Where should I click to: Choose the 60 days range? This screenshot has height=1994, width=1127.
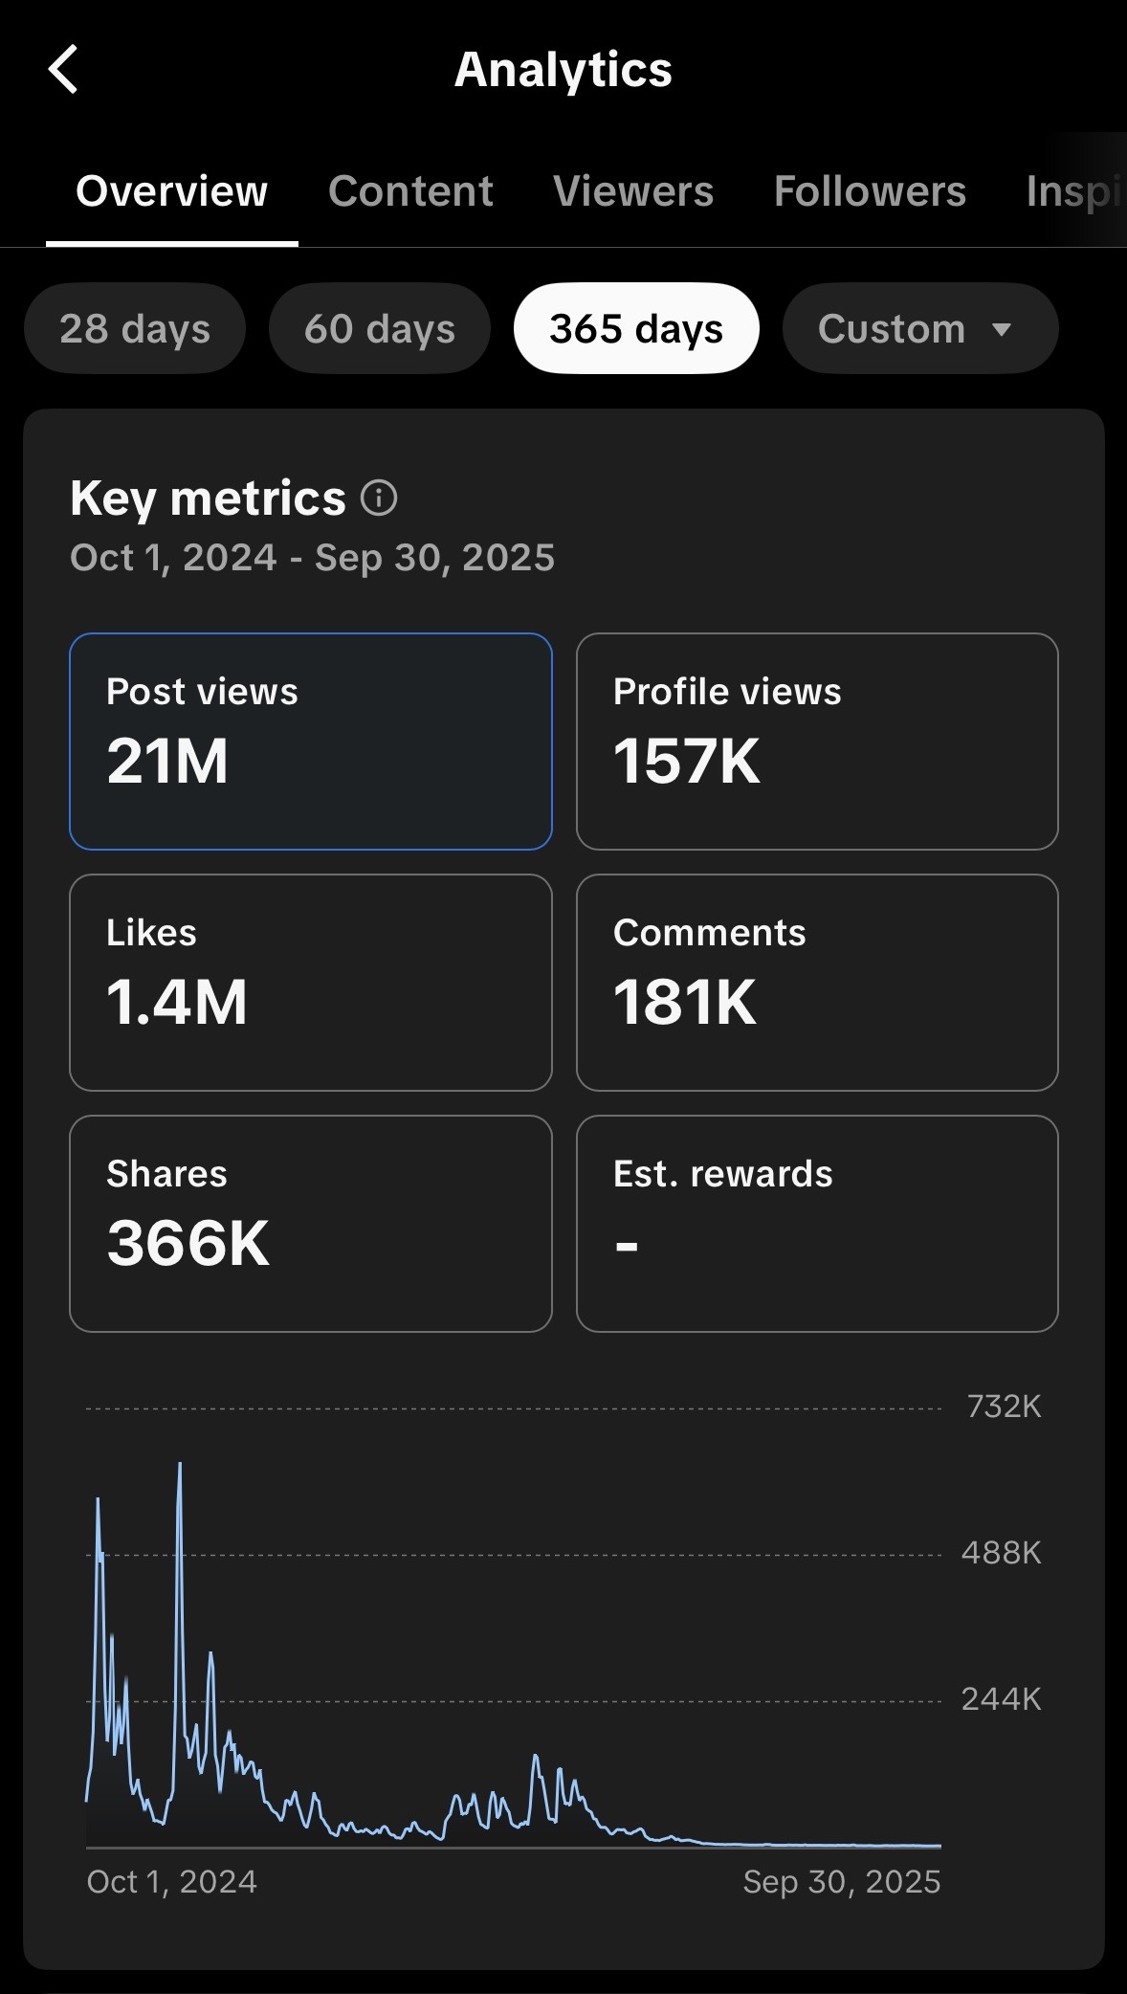click(x=380, y=329)
